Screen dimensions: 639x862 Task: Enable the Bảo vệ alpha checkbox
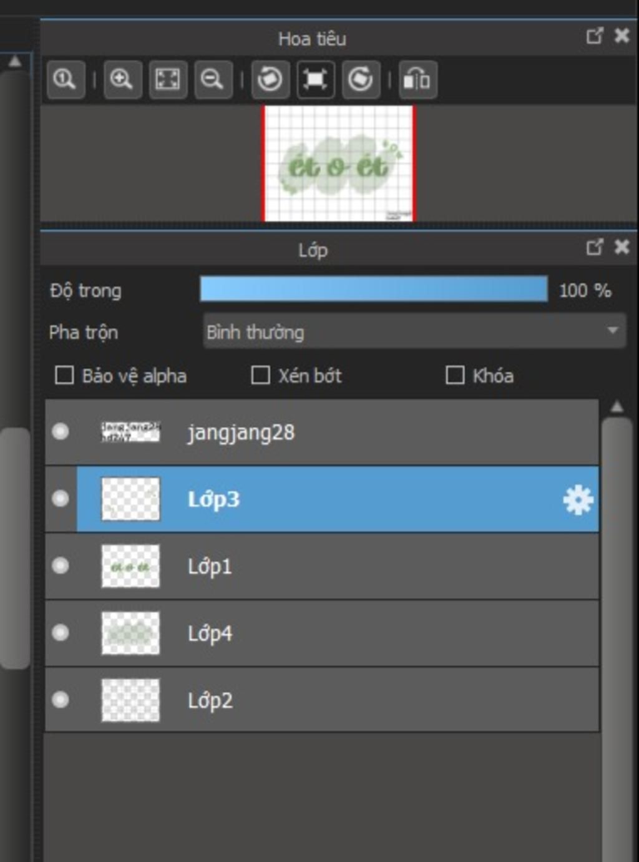[x=64, y=375]
